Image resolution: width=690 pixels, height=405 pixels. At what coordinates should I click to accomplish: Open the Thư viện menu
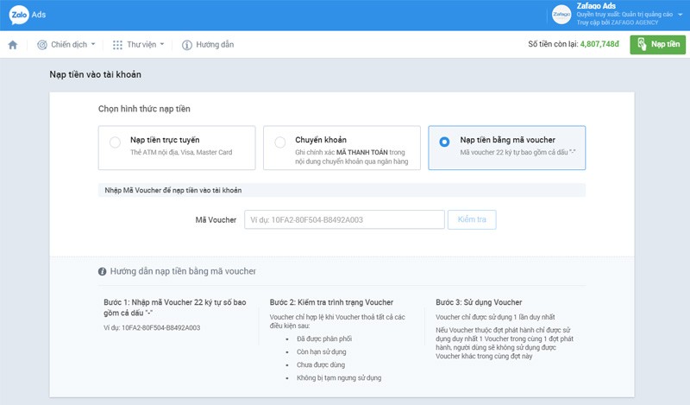[x=139, y=45]
